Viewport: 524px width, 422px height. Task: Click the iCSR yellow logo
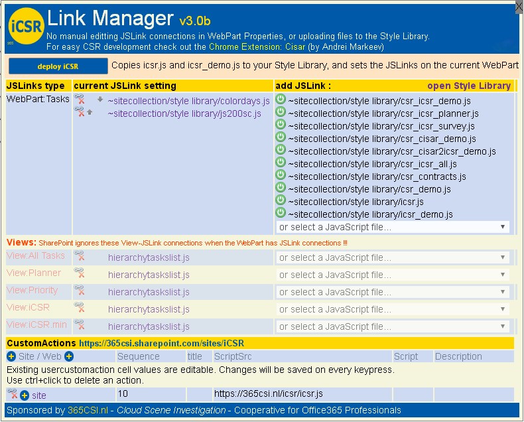(x=26, y=26)
